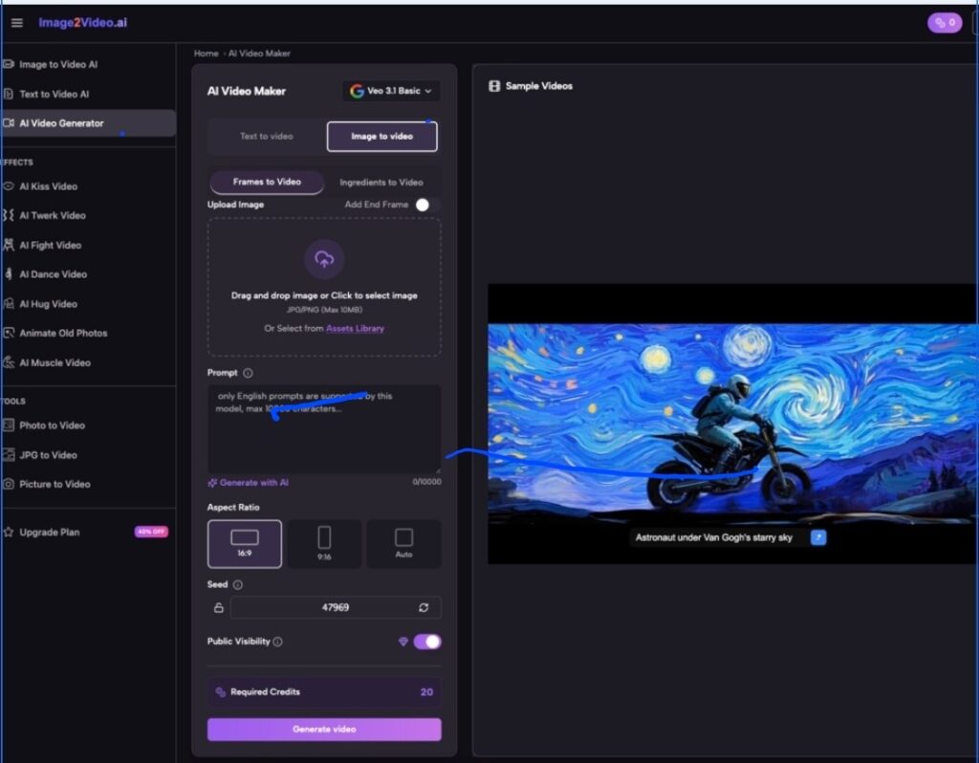The height and width of the screenshot is (763, 979).
Task: Click the credits counter badge
Action: (x=945, y=23)
